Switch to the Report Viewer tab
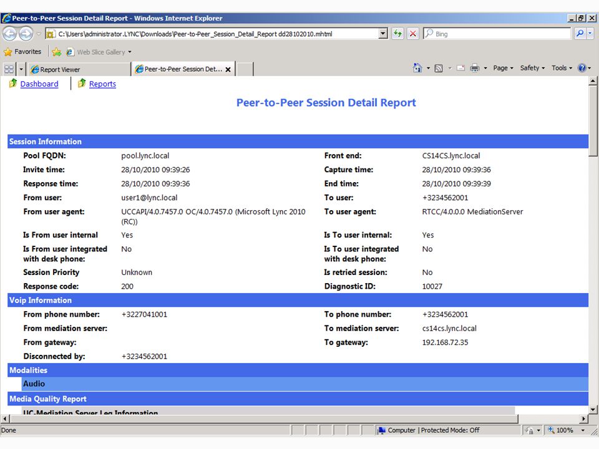This screenshot has height=449, width=599. [x=79, y=69]
